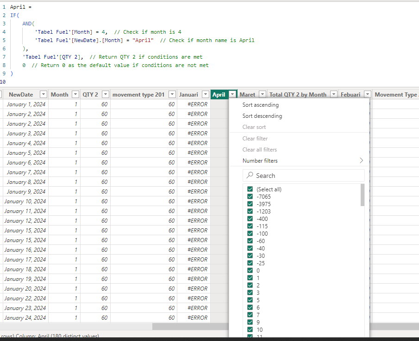Viewport: 419px width, 341px height.
Task: Select the Clear sort menu entry
Action: (254, 127)
